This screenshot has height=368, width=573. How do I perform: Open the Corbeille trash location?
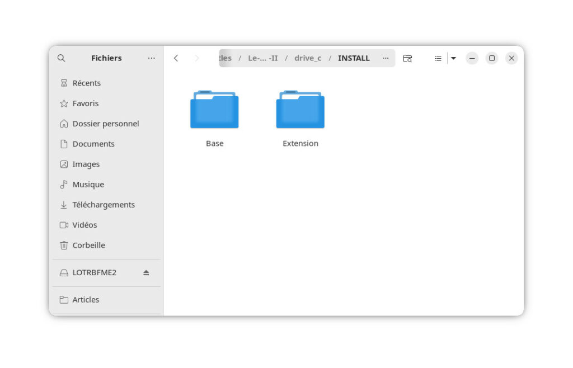[88, 246]
